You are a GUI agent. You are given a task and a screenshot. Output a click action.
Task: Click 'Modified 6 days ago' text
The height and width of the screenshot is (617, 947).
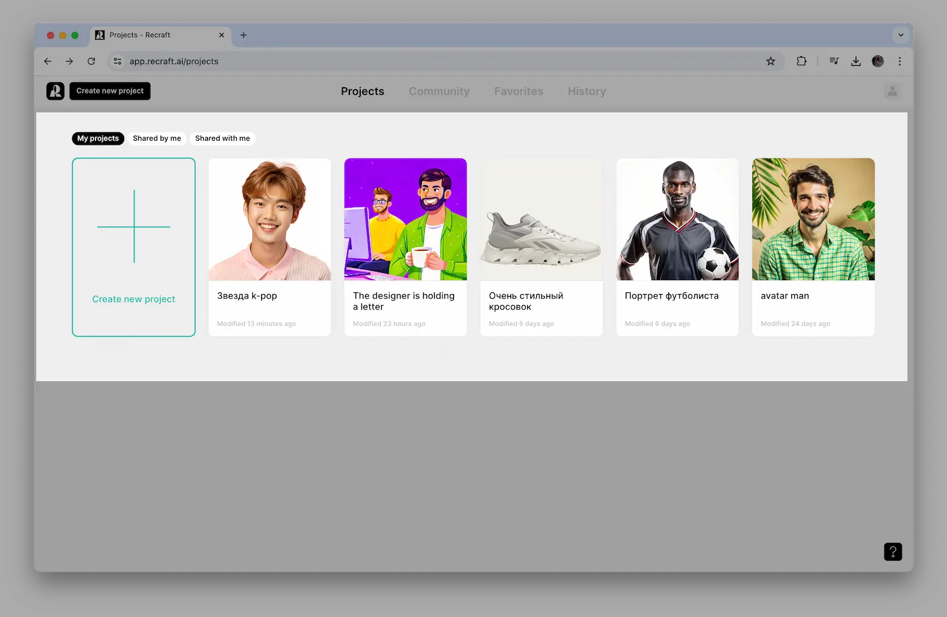(657, 324)
